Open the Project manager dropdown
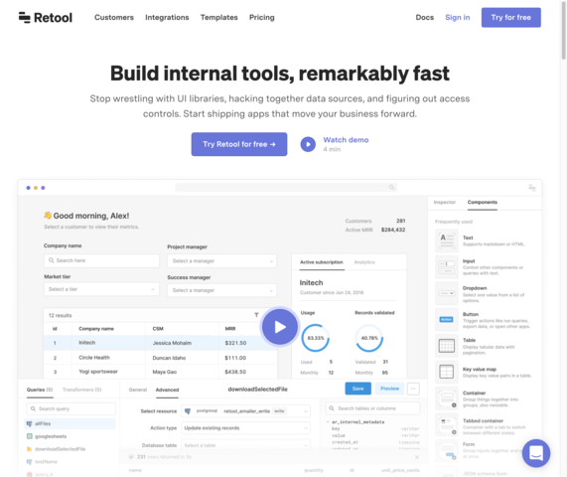 221,261
